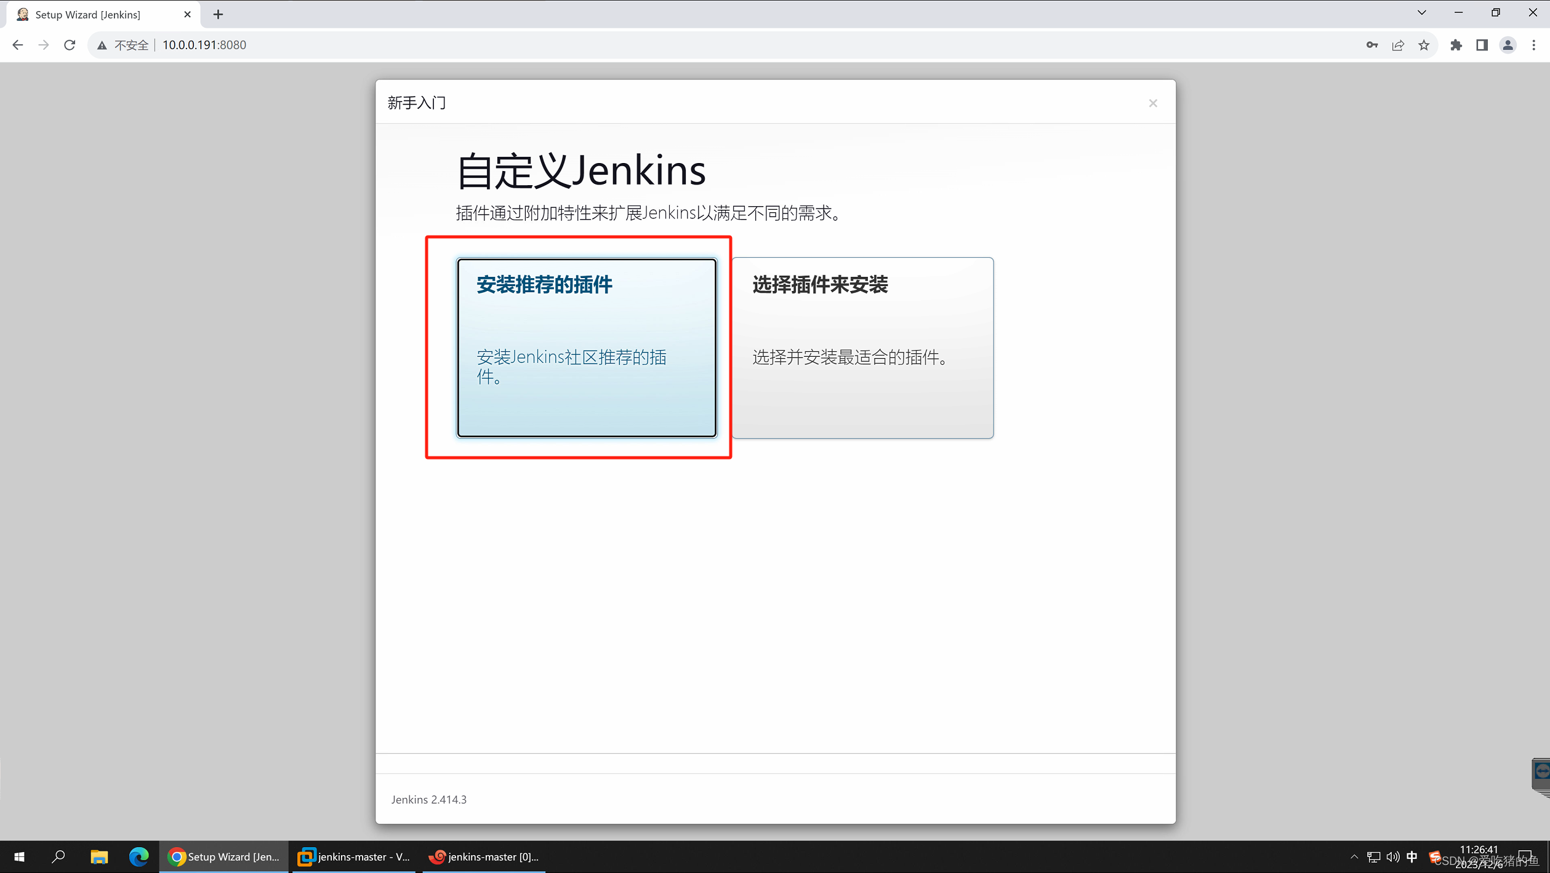1550x873 pixels.
Task: Click the browser forward arrow
Action: 43,45
